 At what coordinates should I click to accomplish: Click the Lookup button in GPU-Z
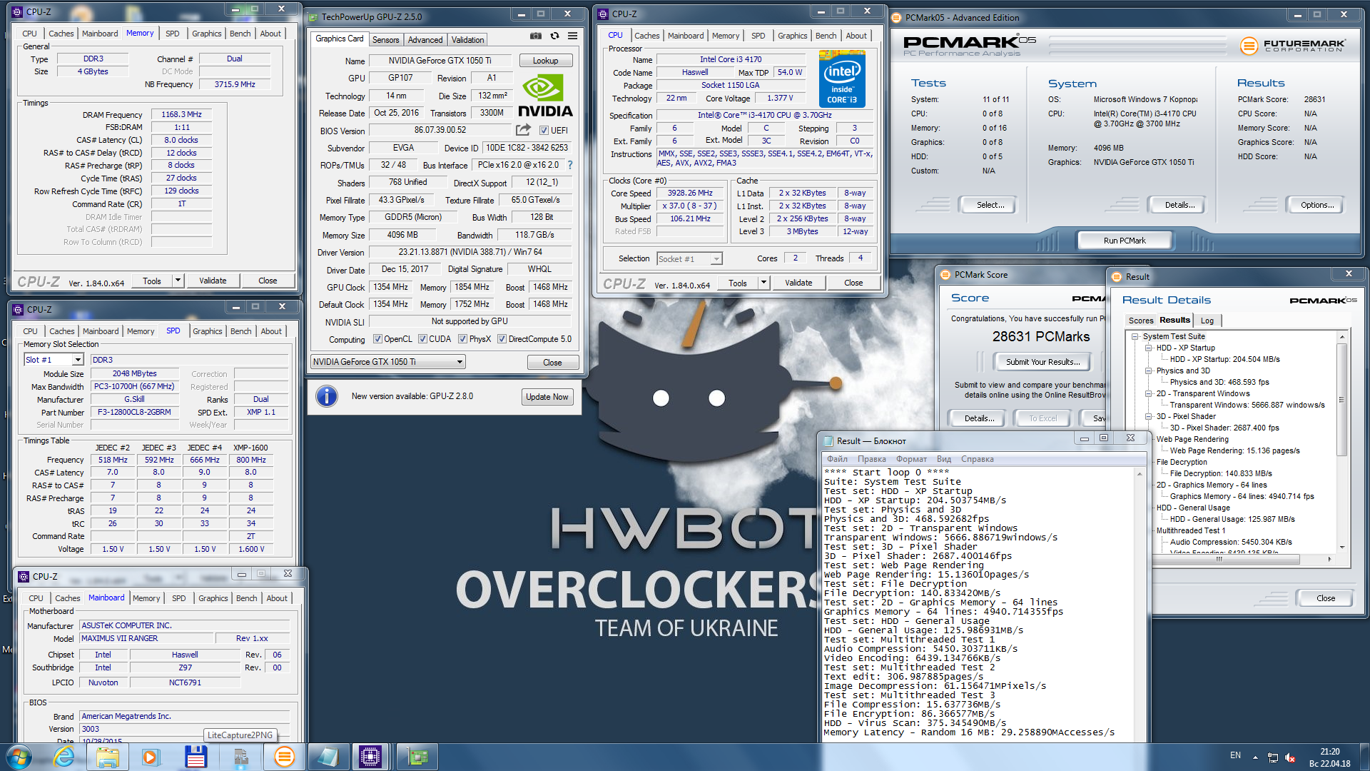(545, 61)
